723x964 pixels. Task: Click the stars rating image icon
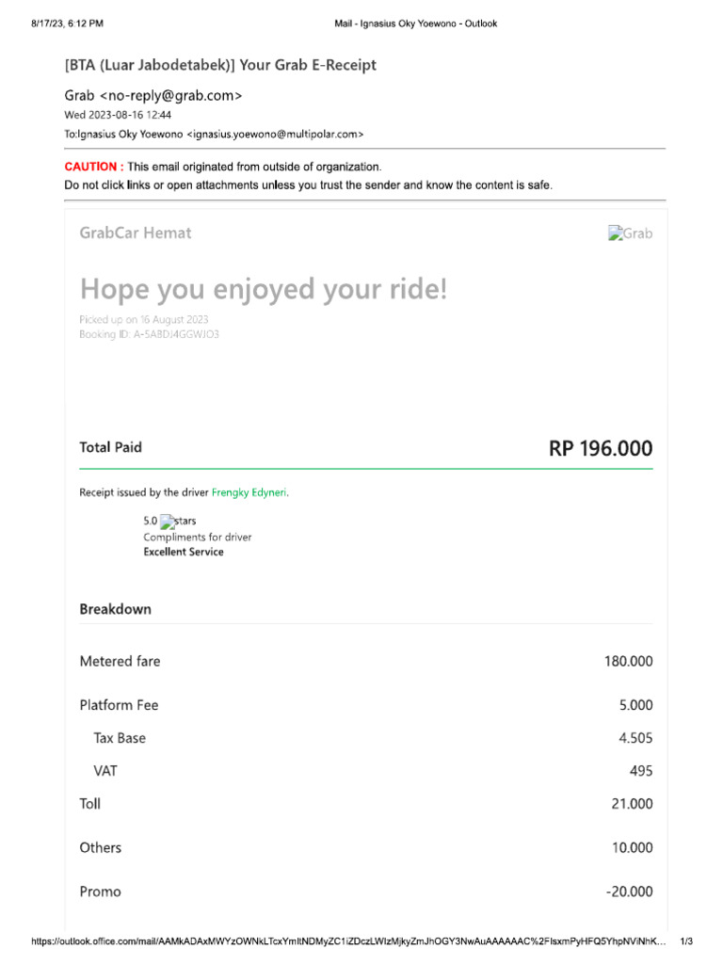[178, 521]
